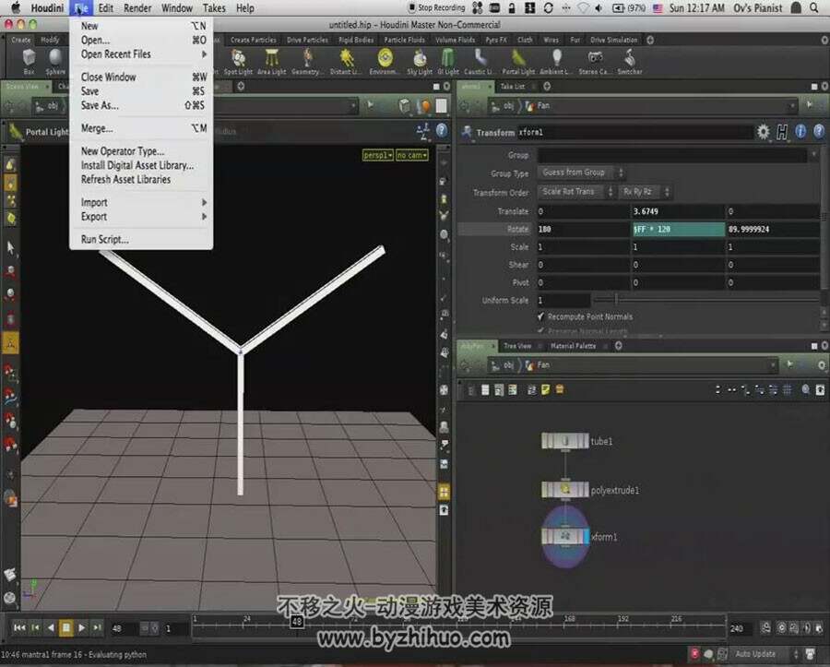Click the Portal Light viewport help icon
The image size is (830, 667).
[x=442, y=131]
